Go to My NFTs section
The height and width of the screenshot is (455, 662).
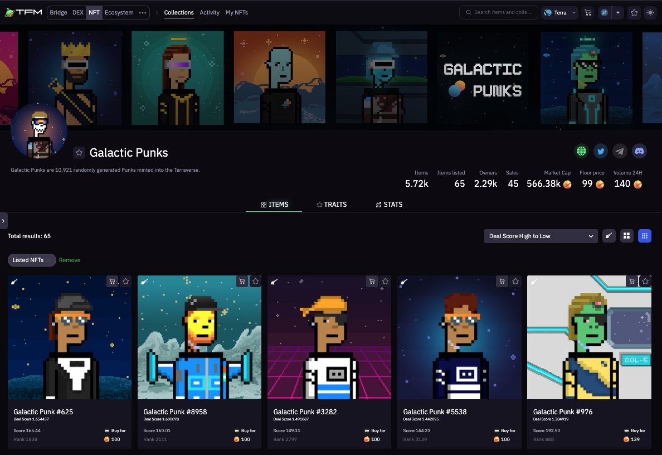(236, 13)
